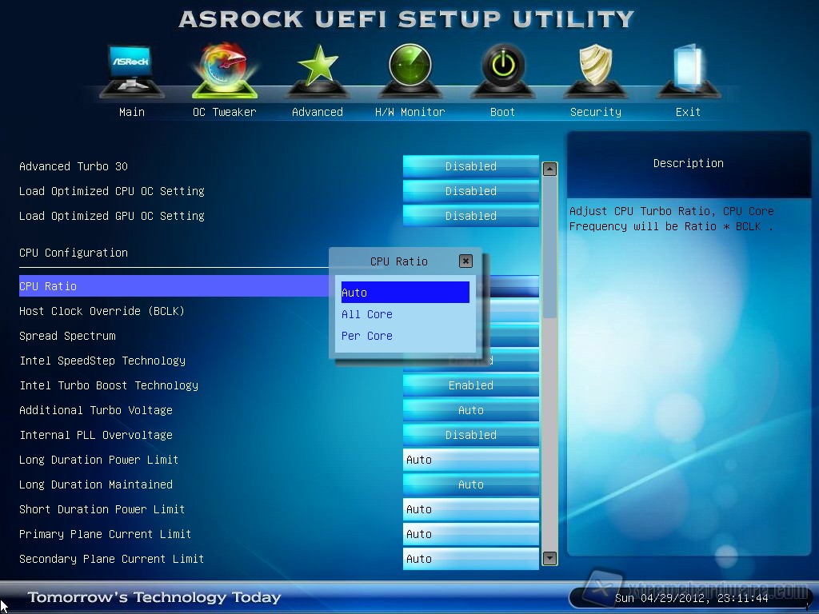
Task: Click Long Duration Power Limit input field
Action: tap(470, 460)
